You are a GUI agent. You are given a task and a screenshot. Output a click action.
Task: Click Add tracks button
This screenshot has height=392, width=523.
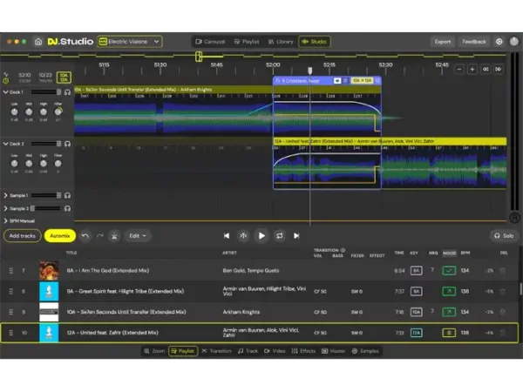point(23,236)
